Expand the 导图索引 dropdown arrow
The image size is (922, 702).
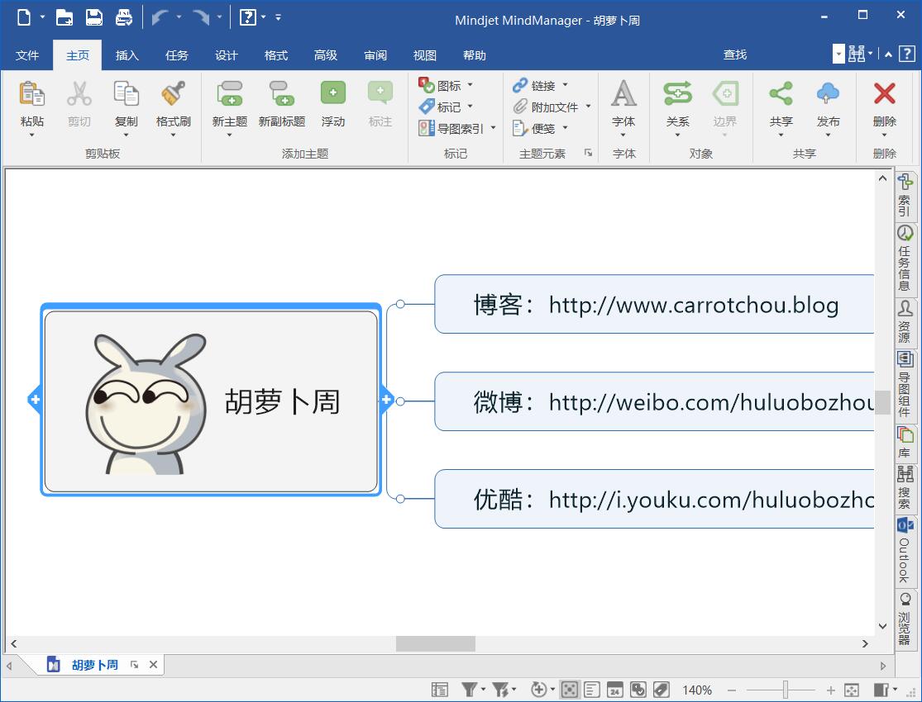494,128
